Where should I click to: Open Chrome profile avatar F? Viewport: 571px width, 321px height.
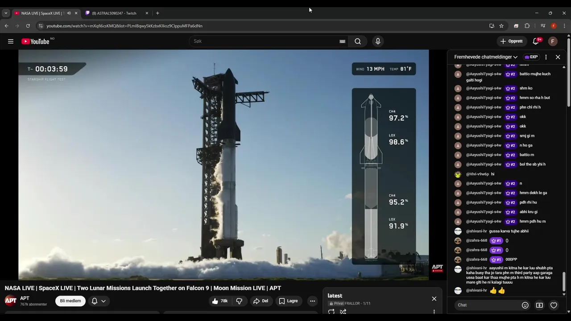click(554, 26)
